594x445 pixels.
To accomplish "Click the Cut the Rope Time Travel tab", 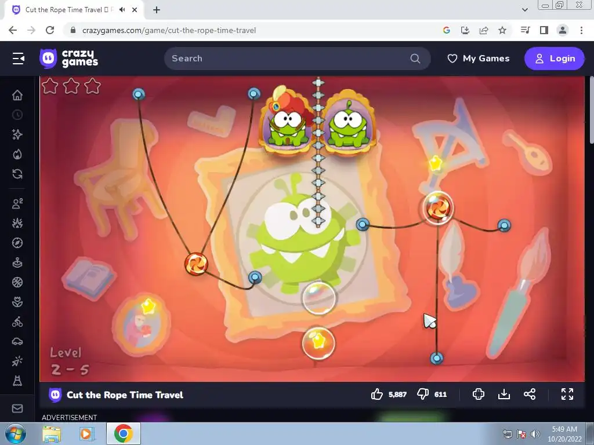I will [x=74, y=10].
